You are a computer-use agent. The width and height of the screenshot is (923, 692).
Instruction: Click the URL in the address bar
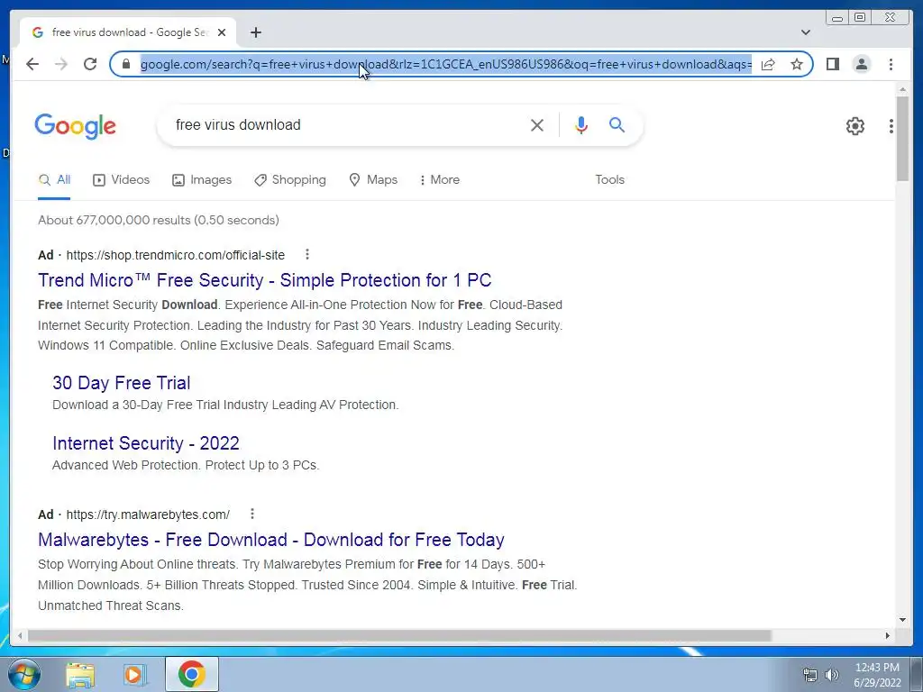point(445,64)
